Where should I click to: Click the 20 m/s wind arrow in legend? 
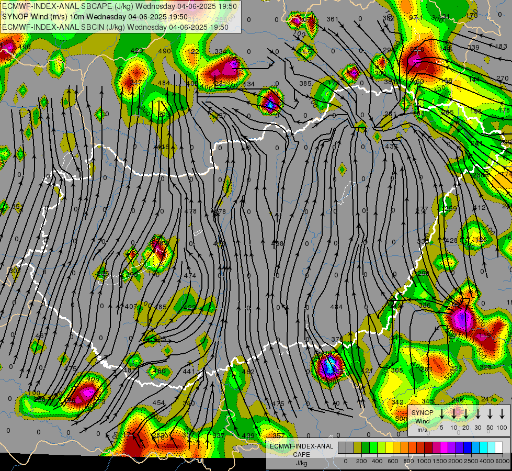(466, 414)
